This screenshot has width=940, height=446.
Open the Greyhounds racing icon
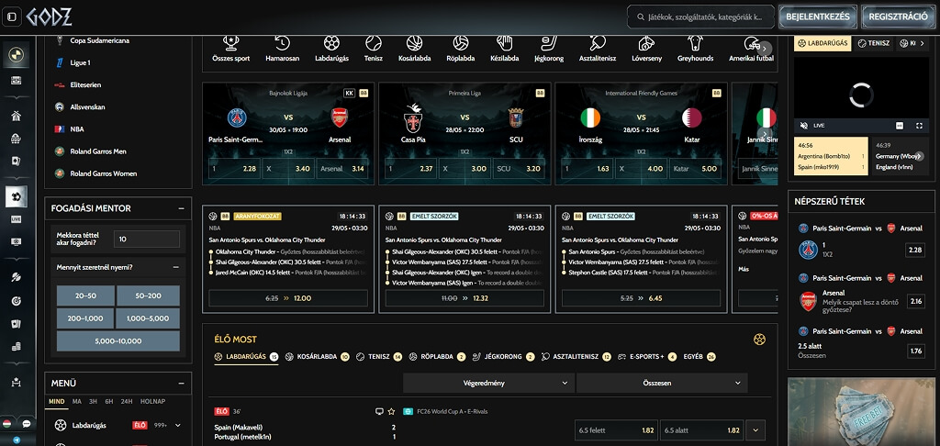696,43
